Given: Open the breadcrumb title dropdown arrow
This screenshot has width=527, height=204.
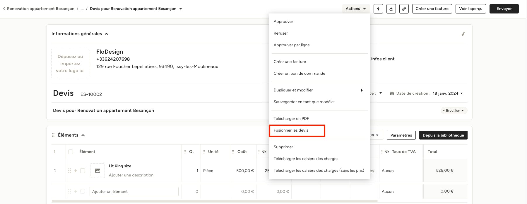Looking at the screenshot, I should (x=181, y=9).
